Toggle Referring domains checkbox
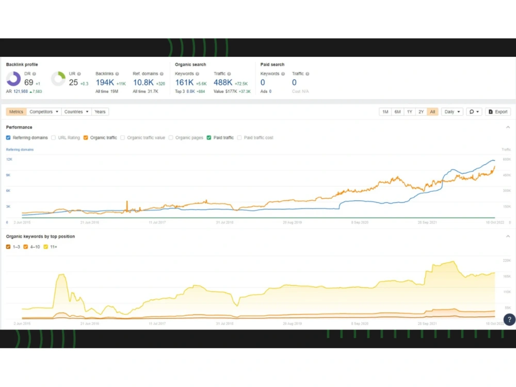The image size is (516, 387). (8, 138)
